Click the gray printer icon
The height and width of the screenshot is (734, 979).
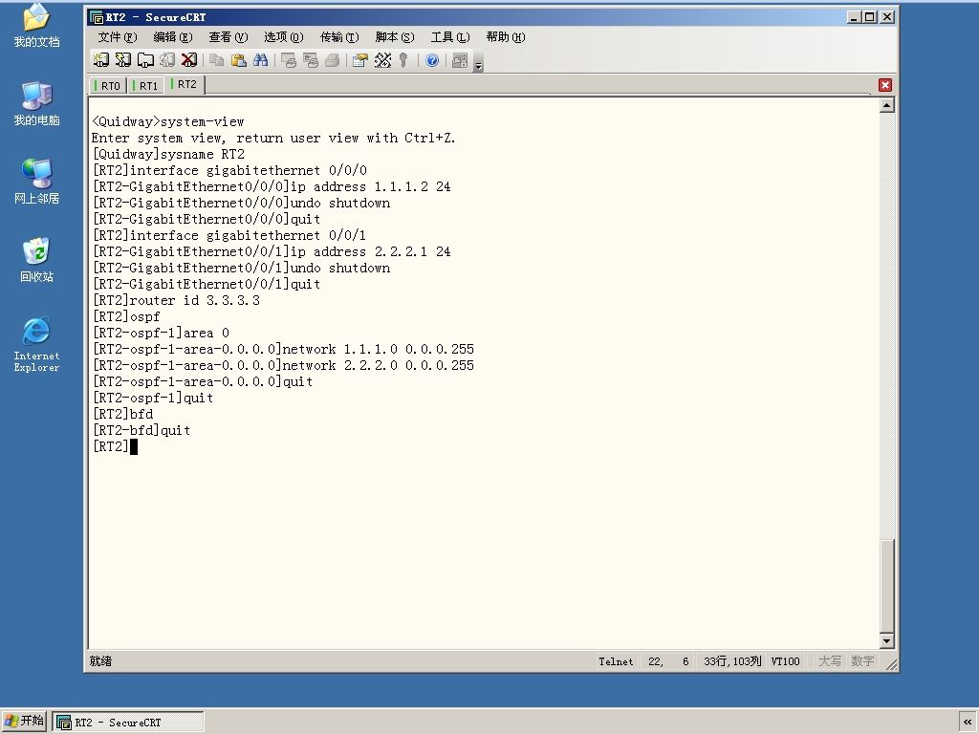(332, 60)
